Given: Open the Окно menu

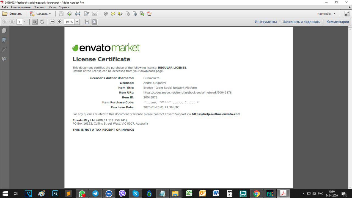Looking at the screenshot, I should [x=53, y=7].
